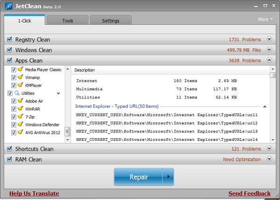Uncheck the Apps Clean checkbox
The width and height of the screenshot is (280, 200).
pyautogui.click(x=9, y=60)
